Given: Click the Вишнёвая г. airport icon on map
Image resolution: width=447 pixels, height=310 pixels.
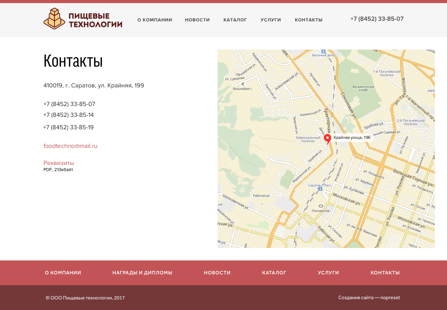Looking at the screenshot, I should pyautogui.click(x=243, y=84).
